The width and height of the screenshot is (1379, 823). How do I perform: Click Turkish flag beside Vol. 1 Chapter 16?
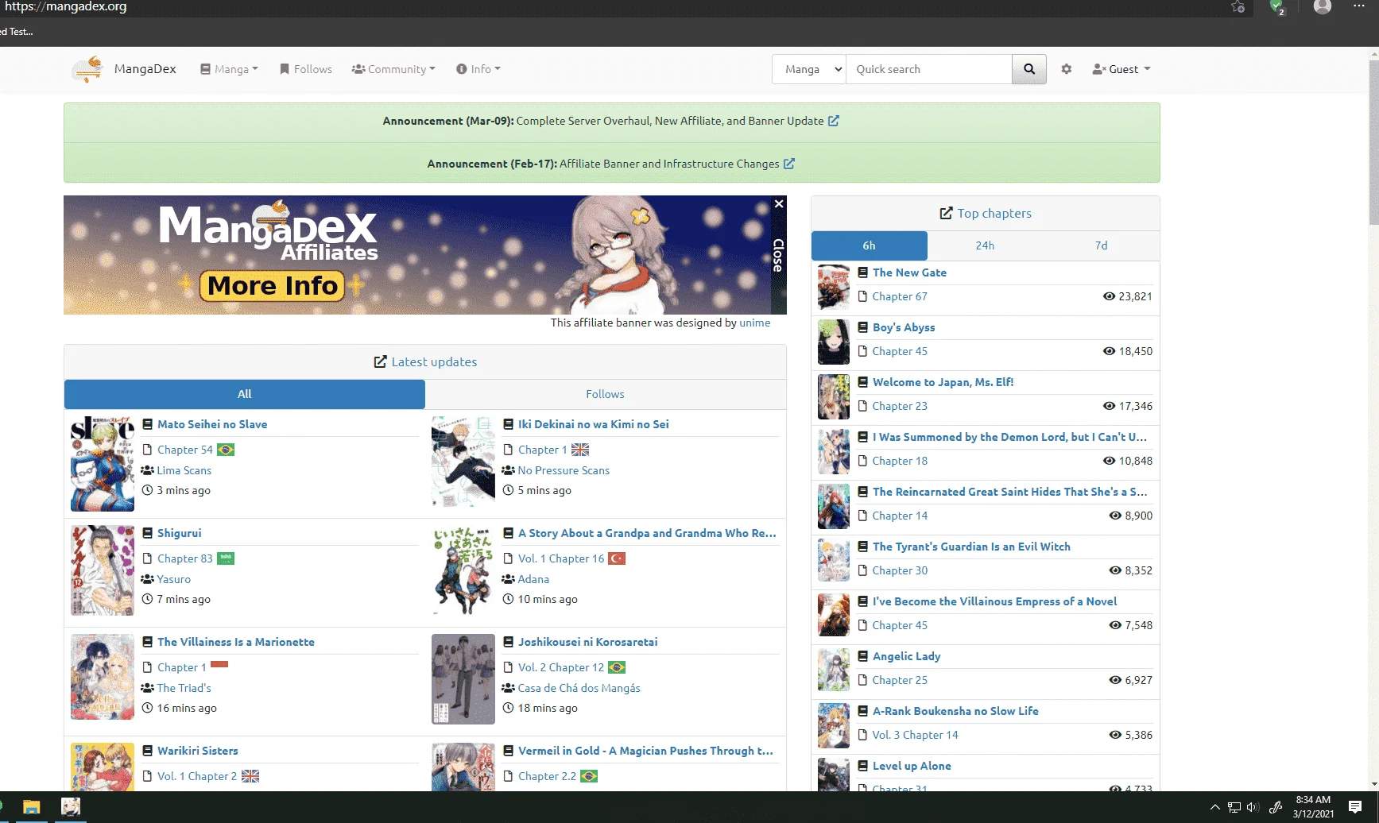[x=617, y=558]
